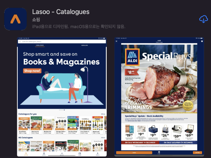The width and height of the screenshot is (211, 158).
Task: Click the orange Offers button
Action: pyautogui.click(x=197, y=153)
